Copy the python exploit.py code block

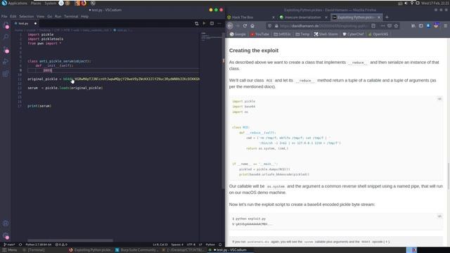coord(439,216)
